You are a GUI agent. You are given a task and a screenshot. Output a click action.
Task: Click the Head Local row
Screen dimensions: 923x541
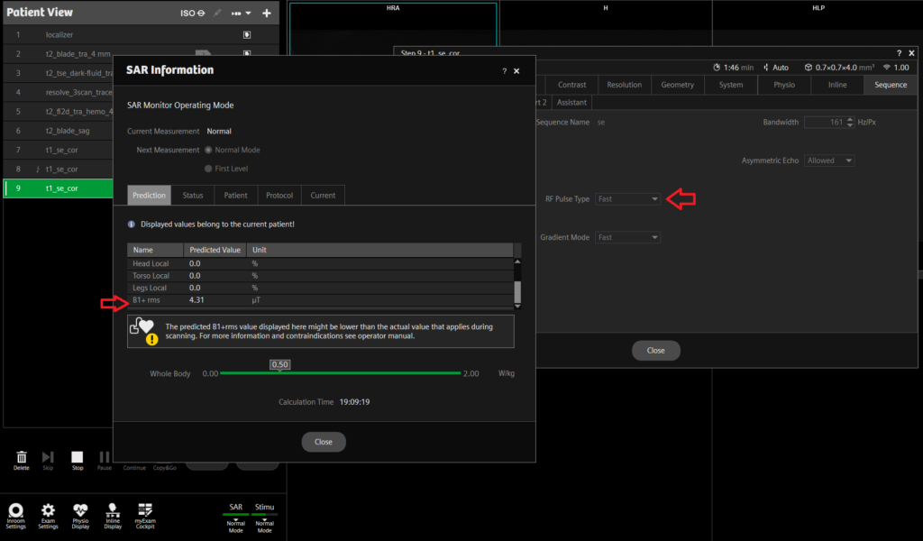coord(320,263)
